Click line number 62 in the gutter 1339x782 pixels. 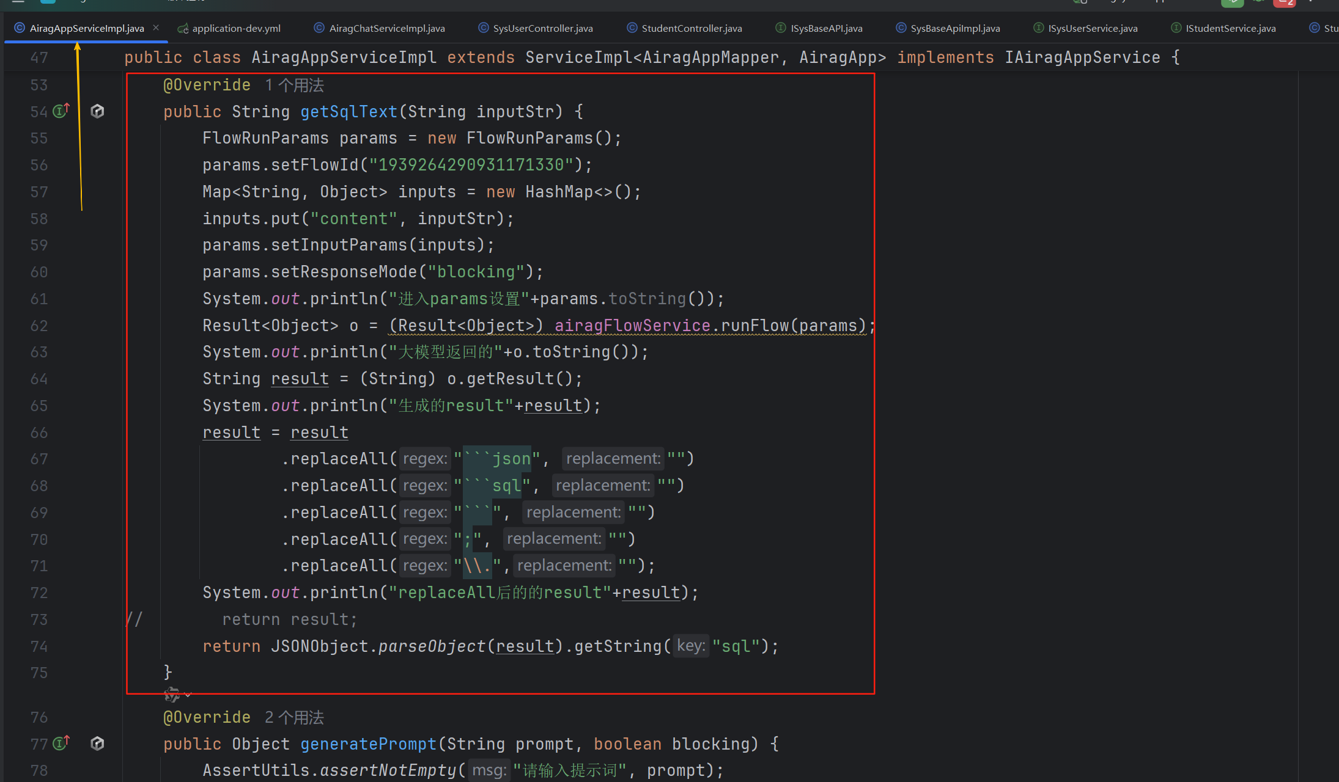tap(39, 326)
